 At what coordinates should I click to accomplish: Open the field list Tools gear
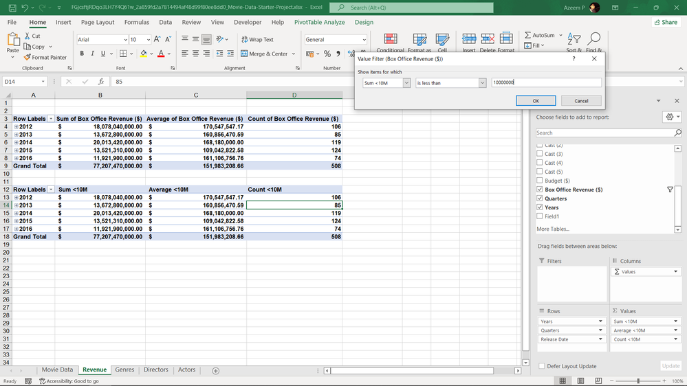(x=672, y=117)
